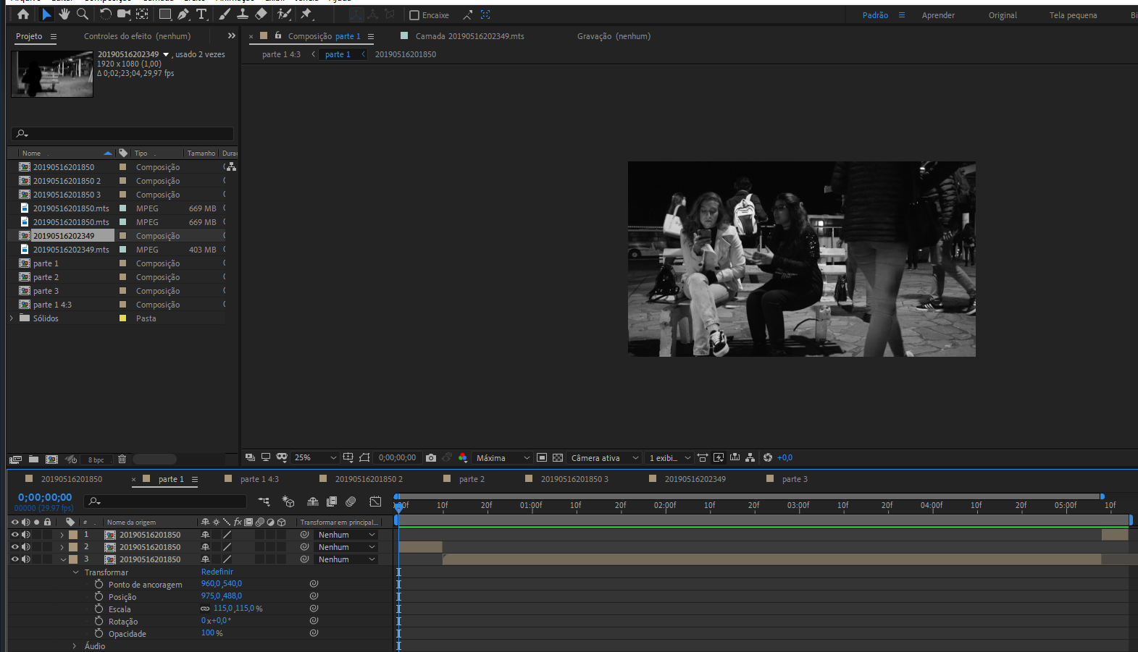Open the 25% zoom level dropdown
This screenshot has width=1138, height=652.
tap(315, 457)
